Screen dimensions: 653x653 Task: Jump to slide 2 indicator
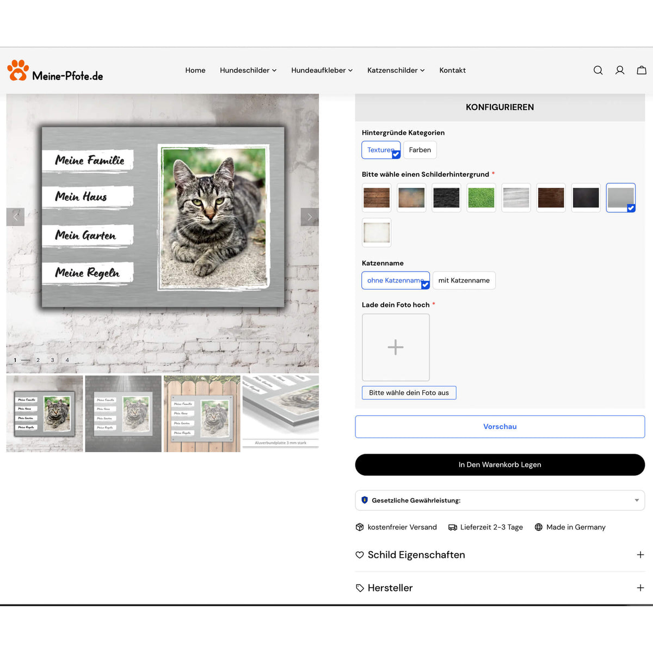[x=38, y=360]
